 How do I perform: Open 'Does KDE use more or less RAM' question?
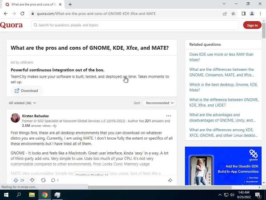[x=221, y=57]
